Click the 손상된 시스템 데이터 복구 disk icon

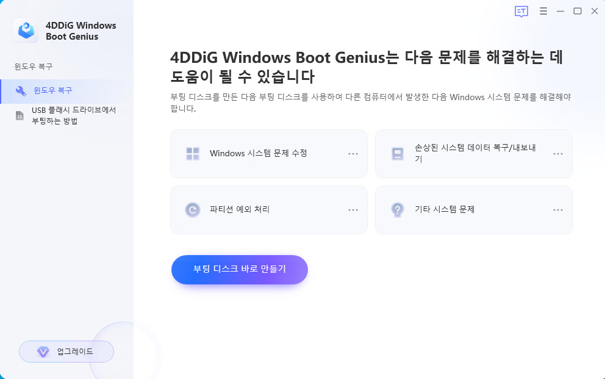click(x=397, y=153)
